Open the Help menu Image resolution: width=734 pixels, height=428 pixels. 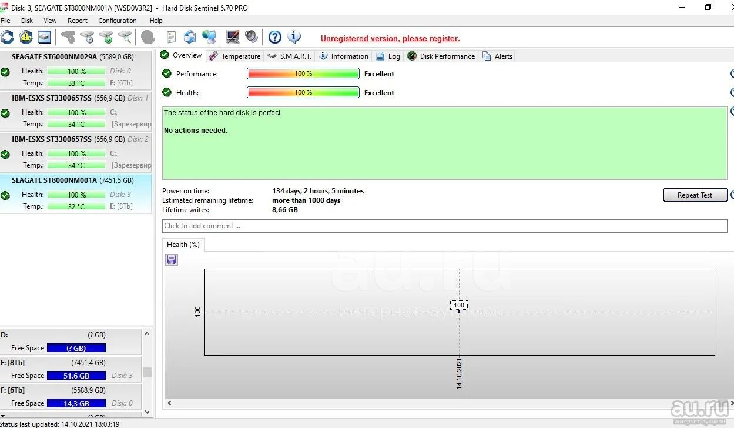(x=156, y=21)
